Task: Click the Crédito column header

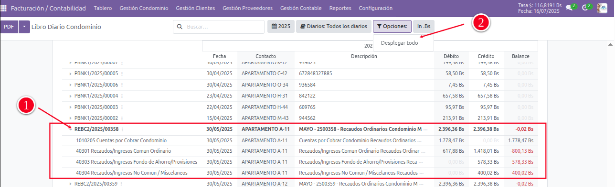Action: click(486, 56)
